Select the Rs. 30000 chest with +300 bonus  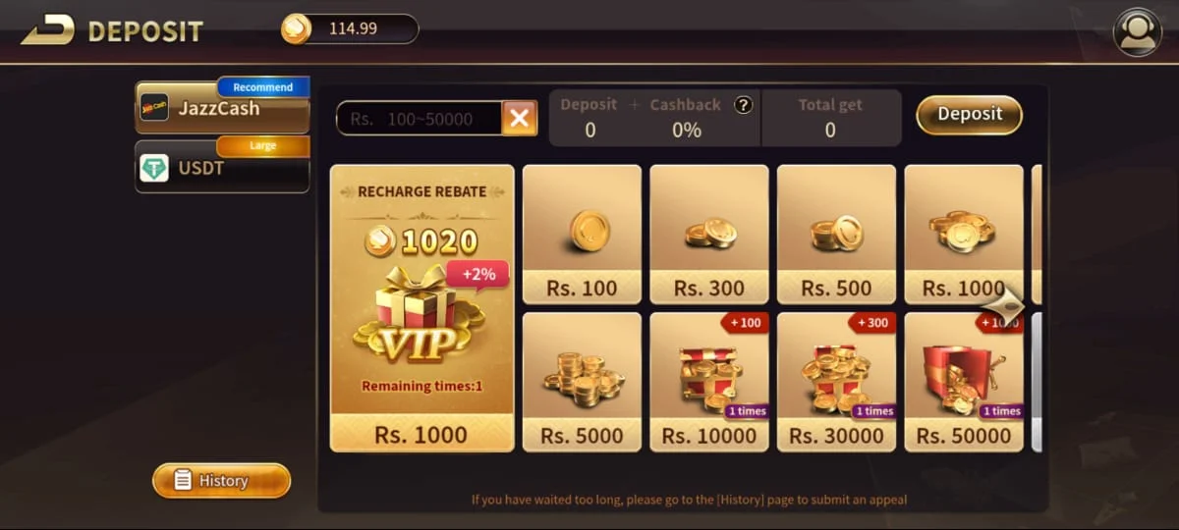(x=836, y=382)
